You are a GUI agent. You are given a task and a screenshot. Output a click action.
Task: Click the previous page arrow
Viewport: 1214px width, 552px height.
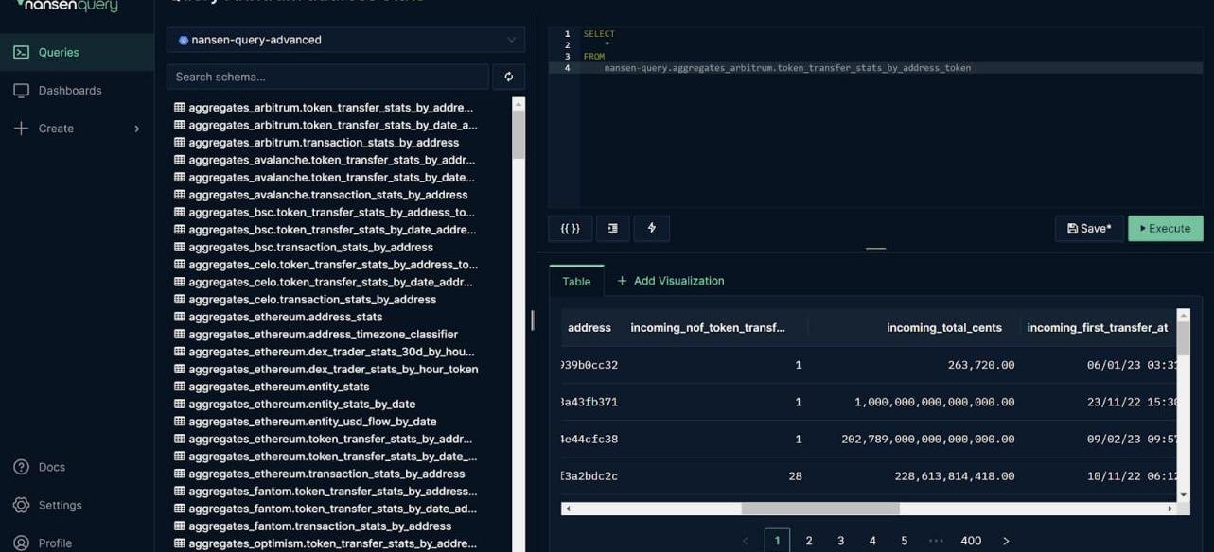[746, 541]
